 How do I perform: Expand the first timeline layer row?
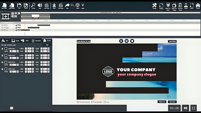2,25
